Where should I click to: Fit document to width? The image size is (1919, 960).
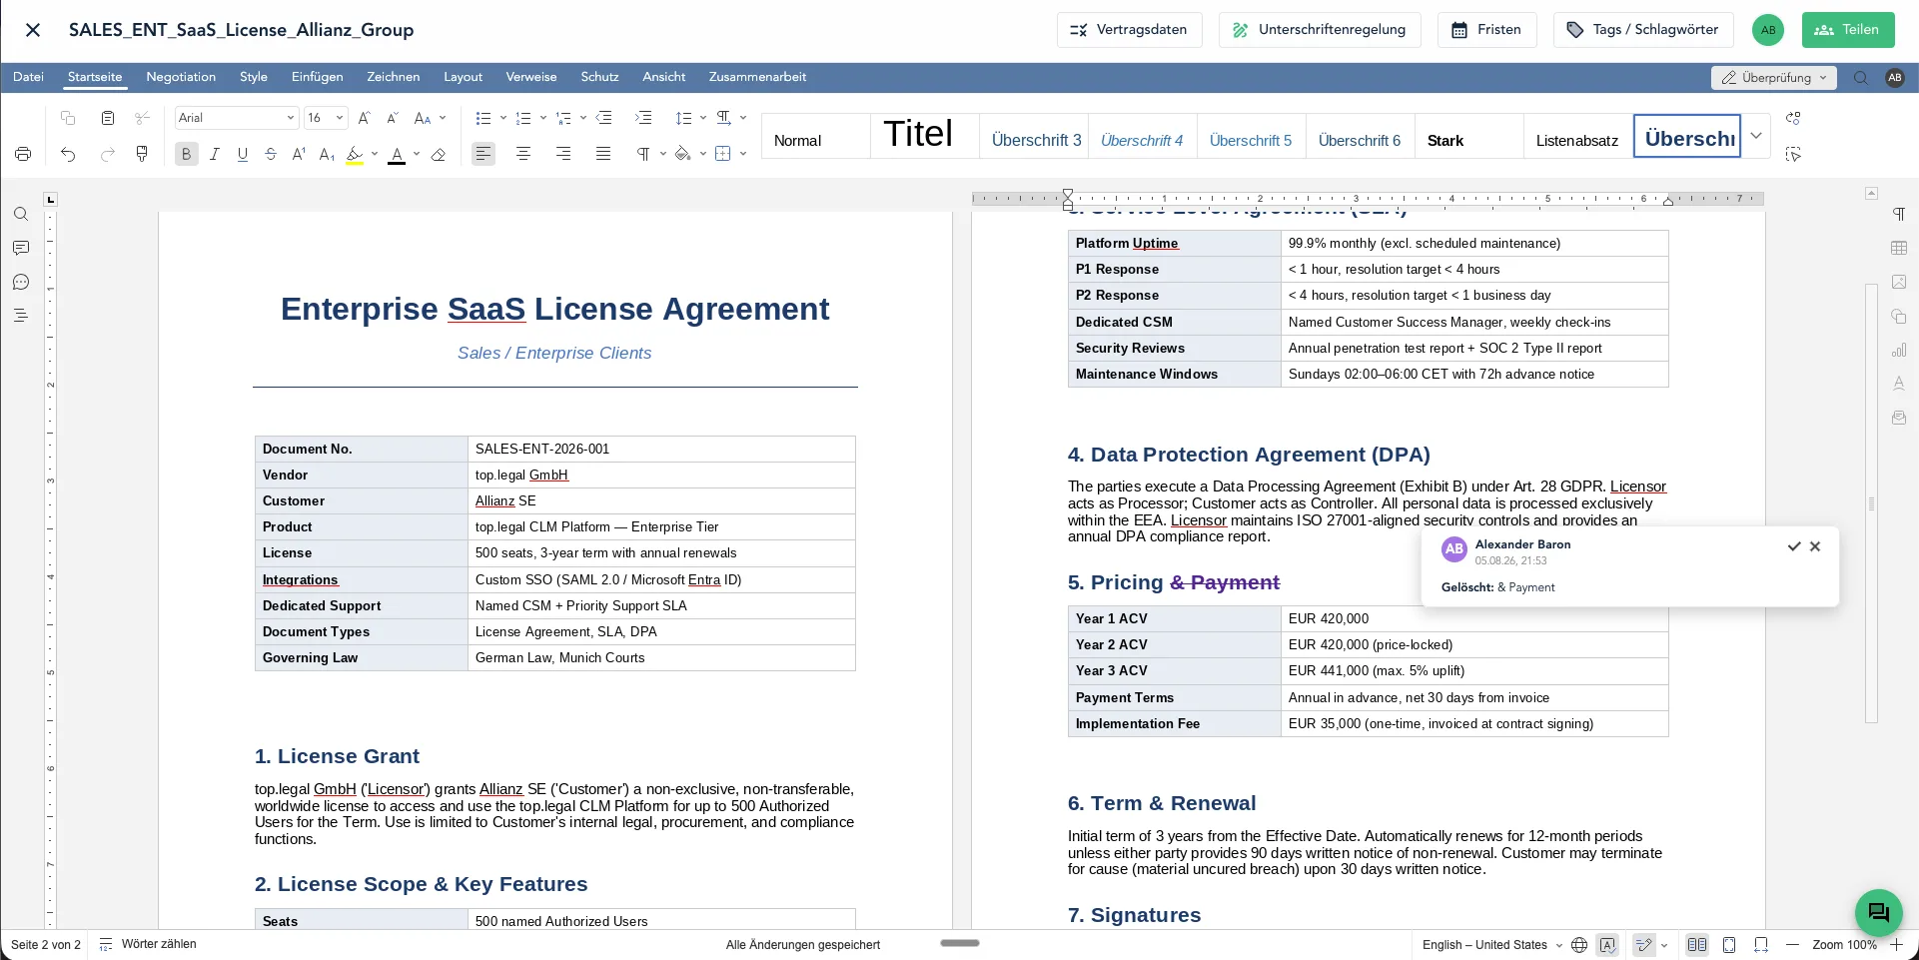pos(1761,945)
